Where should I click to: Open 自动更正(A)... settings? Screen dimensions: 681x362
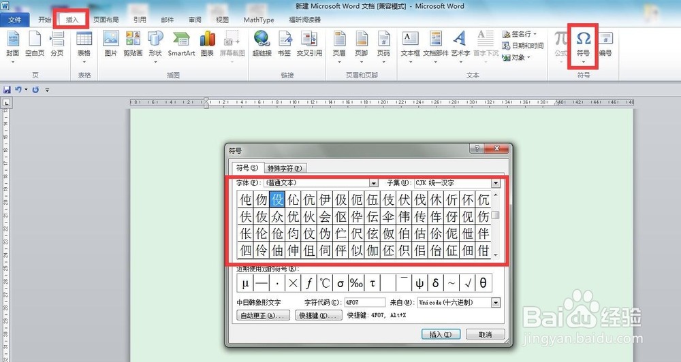(263, 316)
